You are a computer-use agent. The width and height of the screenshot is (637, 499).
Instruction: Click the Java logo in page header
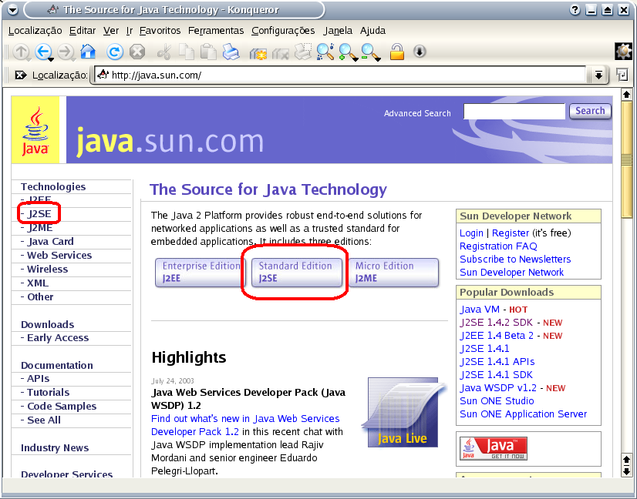(35, 130)
